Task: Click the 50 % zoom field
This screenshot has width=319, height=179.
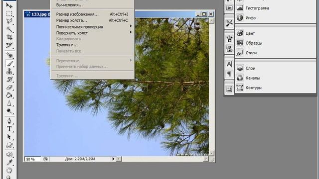Action: tap(32, 159)
